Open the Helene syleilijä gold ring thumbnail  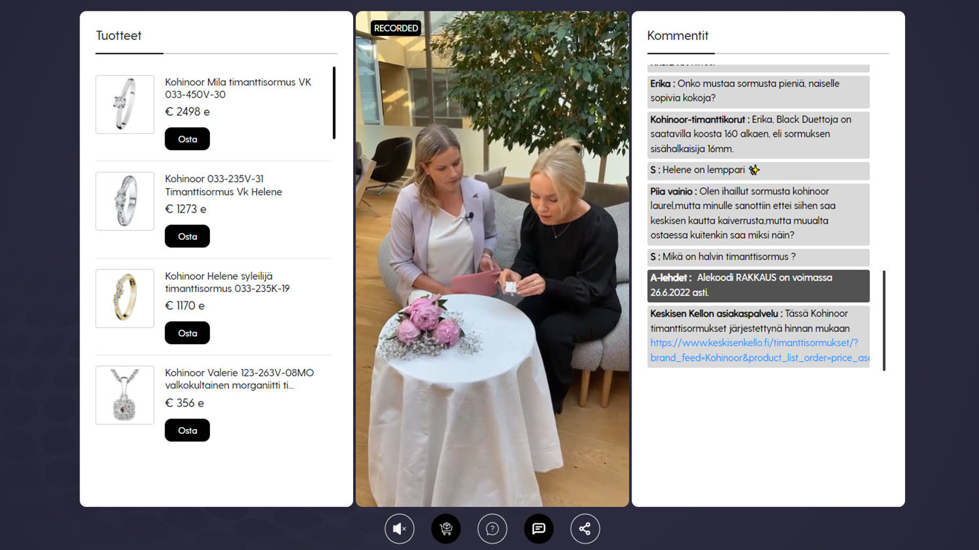pos(125,298)
